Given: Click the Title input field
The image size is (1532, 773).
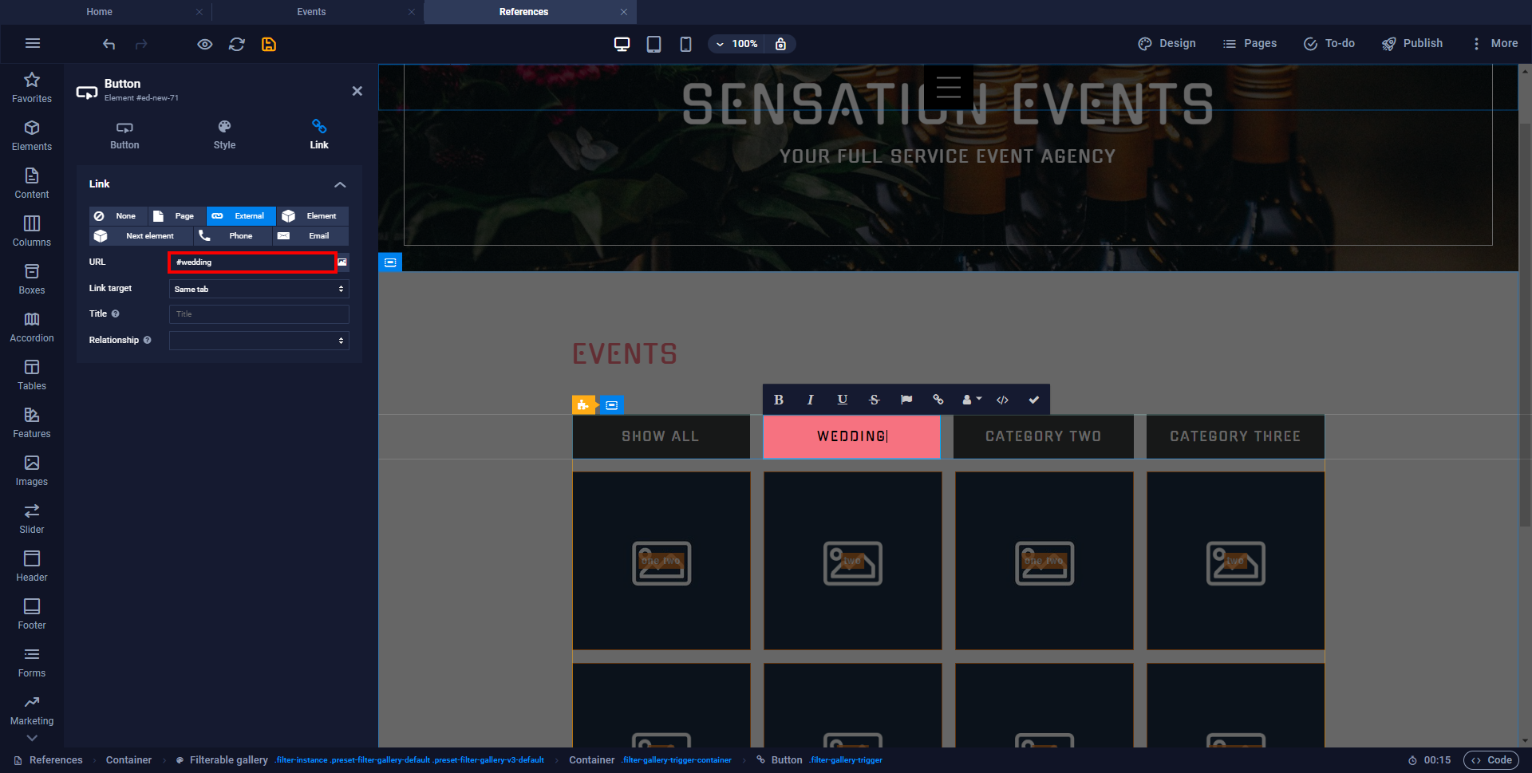Looking at the screenshot, I should click(x=259, y=314).
